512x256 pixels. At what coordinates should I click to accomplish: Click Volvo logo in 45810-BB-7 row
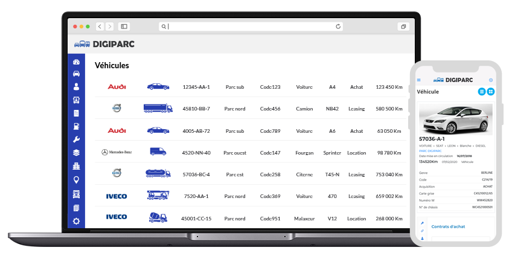pos(117,107)
